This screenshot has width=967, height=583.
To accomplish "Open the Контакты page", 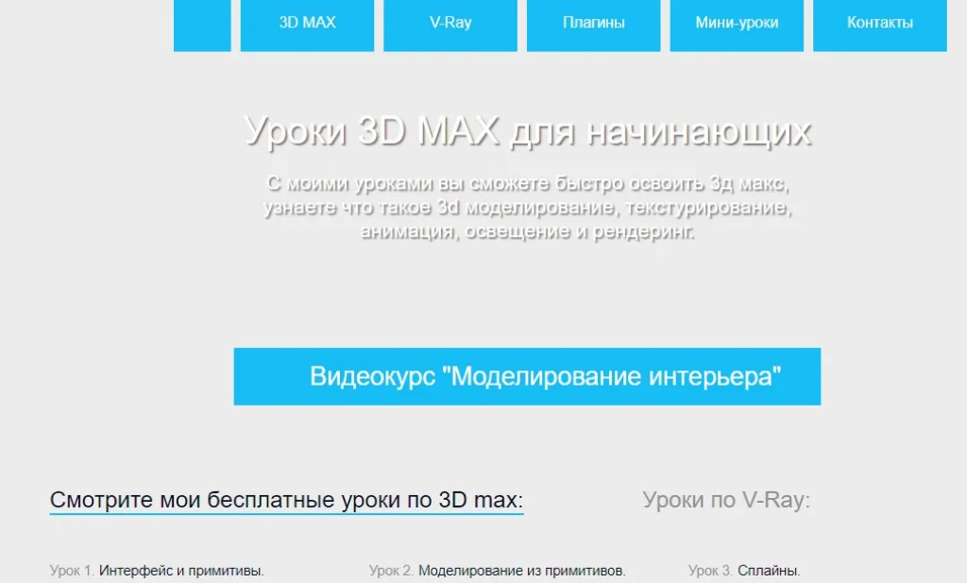I will (880, 24).
